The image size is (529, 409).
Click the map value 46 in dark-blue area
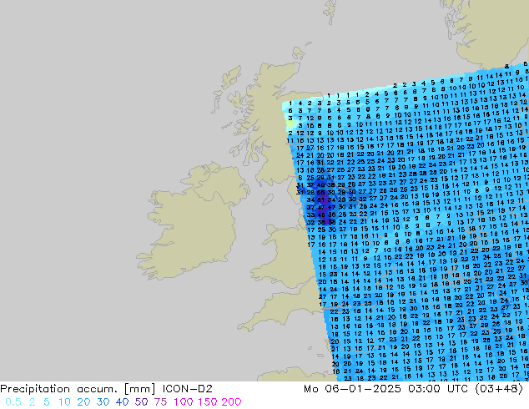coord(321,215)
